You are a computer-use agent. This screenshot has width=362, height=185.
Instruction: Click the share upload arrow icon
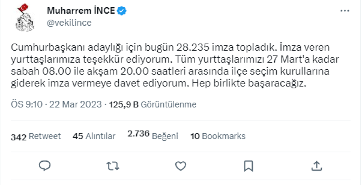click(x=316, y=165)
